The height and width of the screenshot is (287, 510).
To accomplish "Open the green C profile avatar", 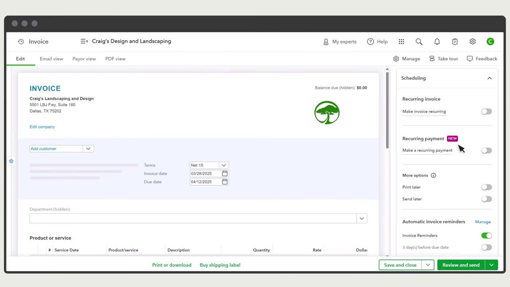I will 490,41.
